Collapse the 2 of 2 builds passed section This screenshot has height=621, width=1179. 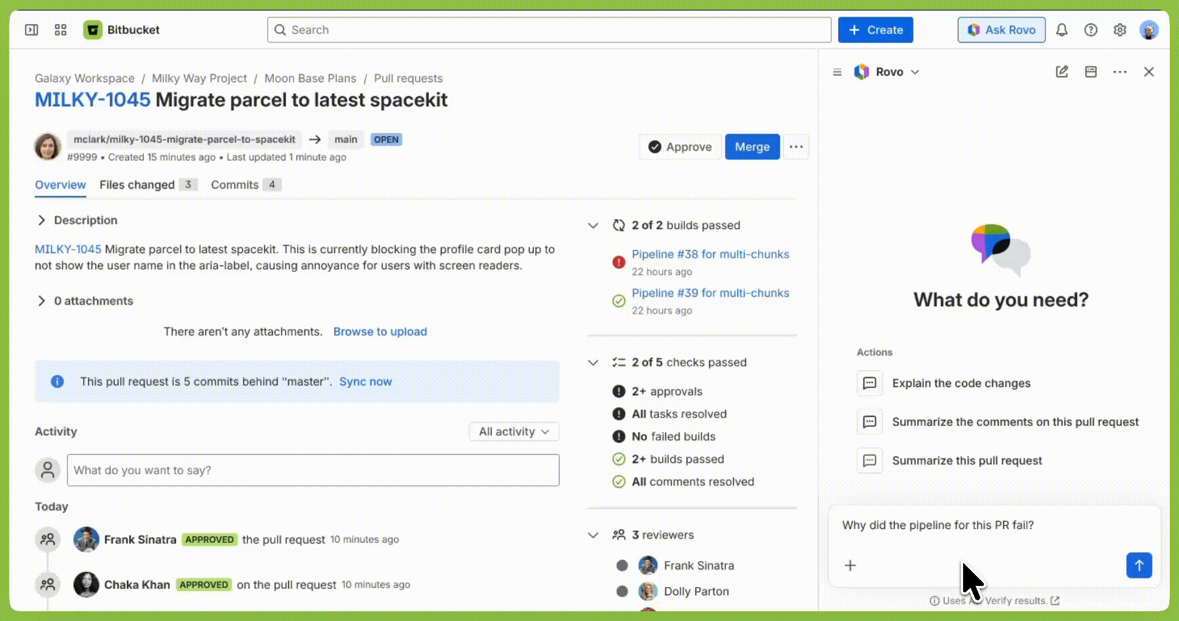point(593,225)
